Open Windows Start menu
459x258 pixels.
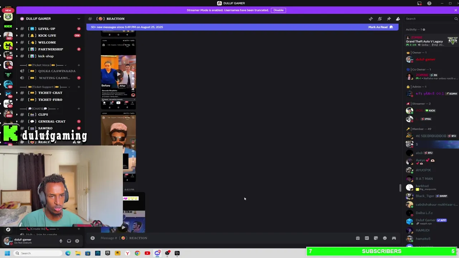7,253
